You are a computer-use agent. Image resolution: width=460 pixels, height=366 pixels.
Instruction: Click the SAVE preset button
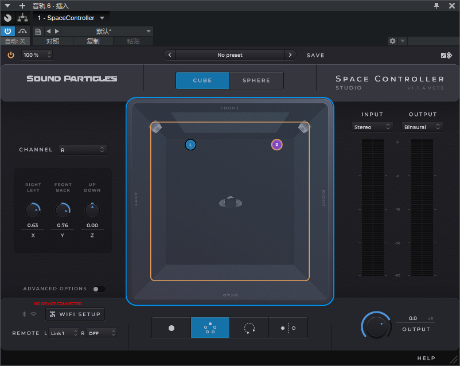click(315, 55)
